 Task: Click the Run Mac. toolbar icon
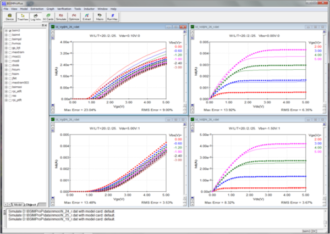pos(112,18)
